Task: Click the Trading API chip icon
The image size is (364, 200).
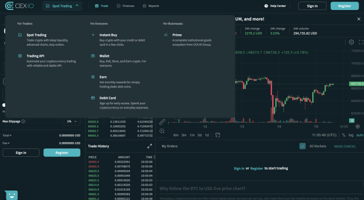Action: [x=20, y=56]
